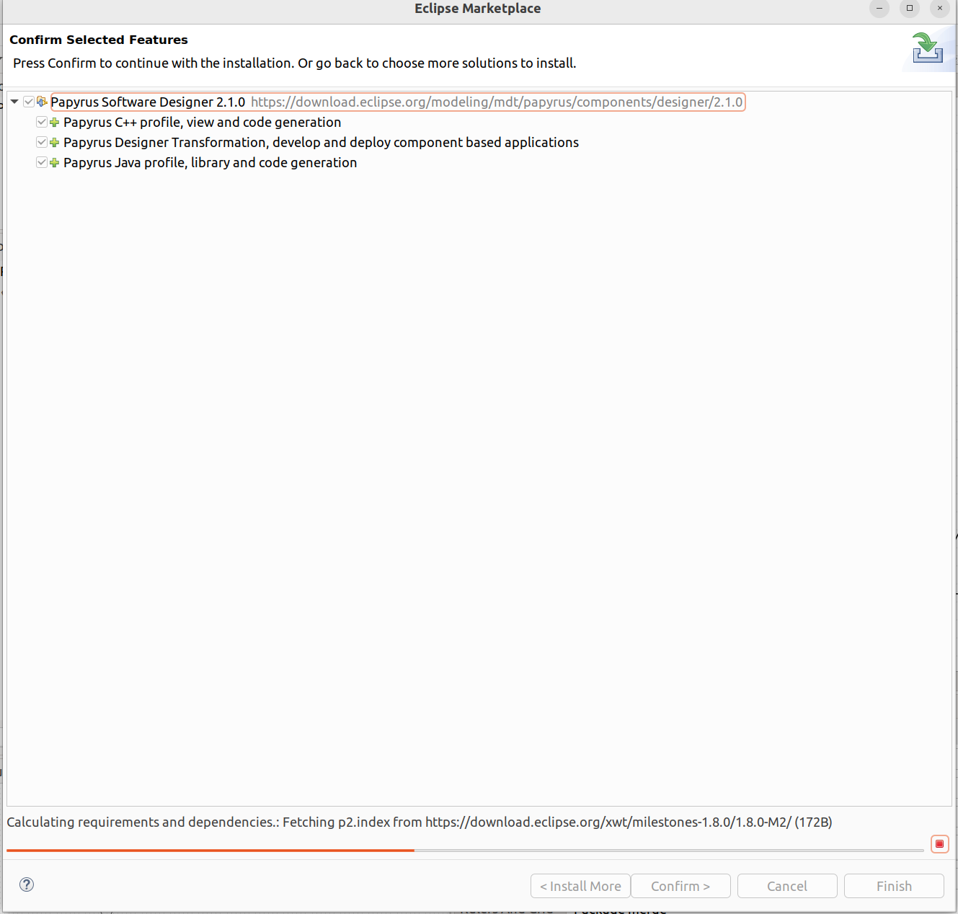Collapse the Papyrus Software Designer tree node
This screenshot has height=914, width=958.
[x=14, y=102]
